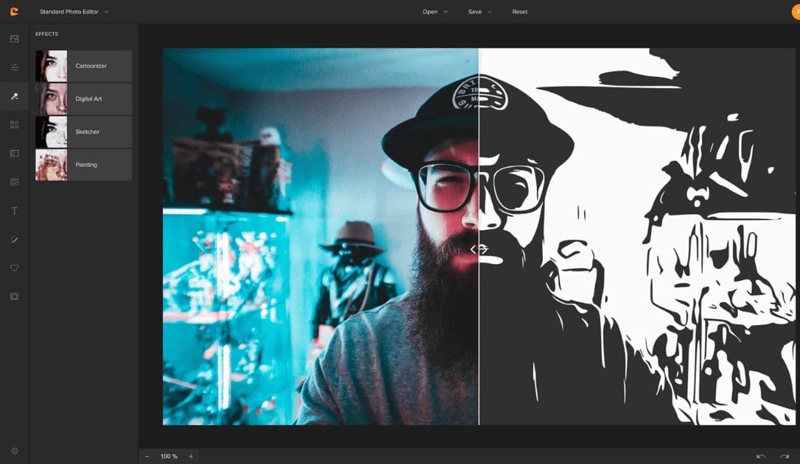
Task: Select the Effects magic wand tool
Action: point(14,96)
